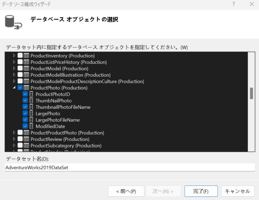Screen dimensions: 259x200
Task: Select the LargePhotoFileName tree item
Action: pyautogui.click(x=58, y=120)
